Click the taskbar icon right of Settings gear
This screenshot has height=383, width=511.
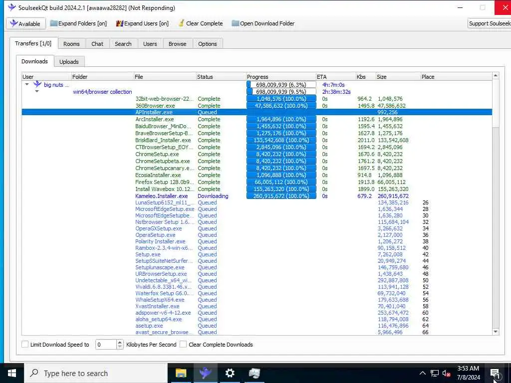point(254,373)
